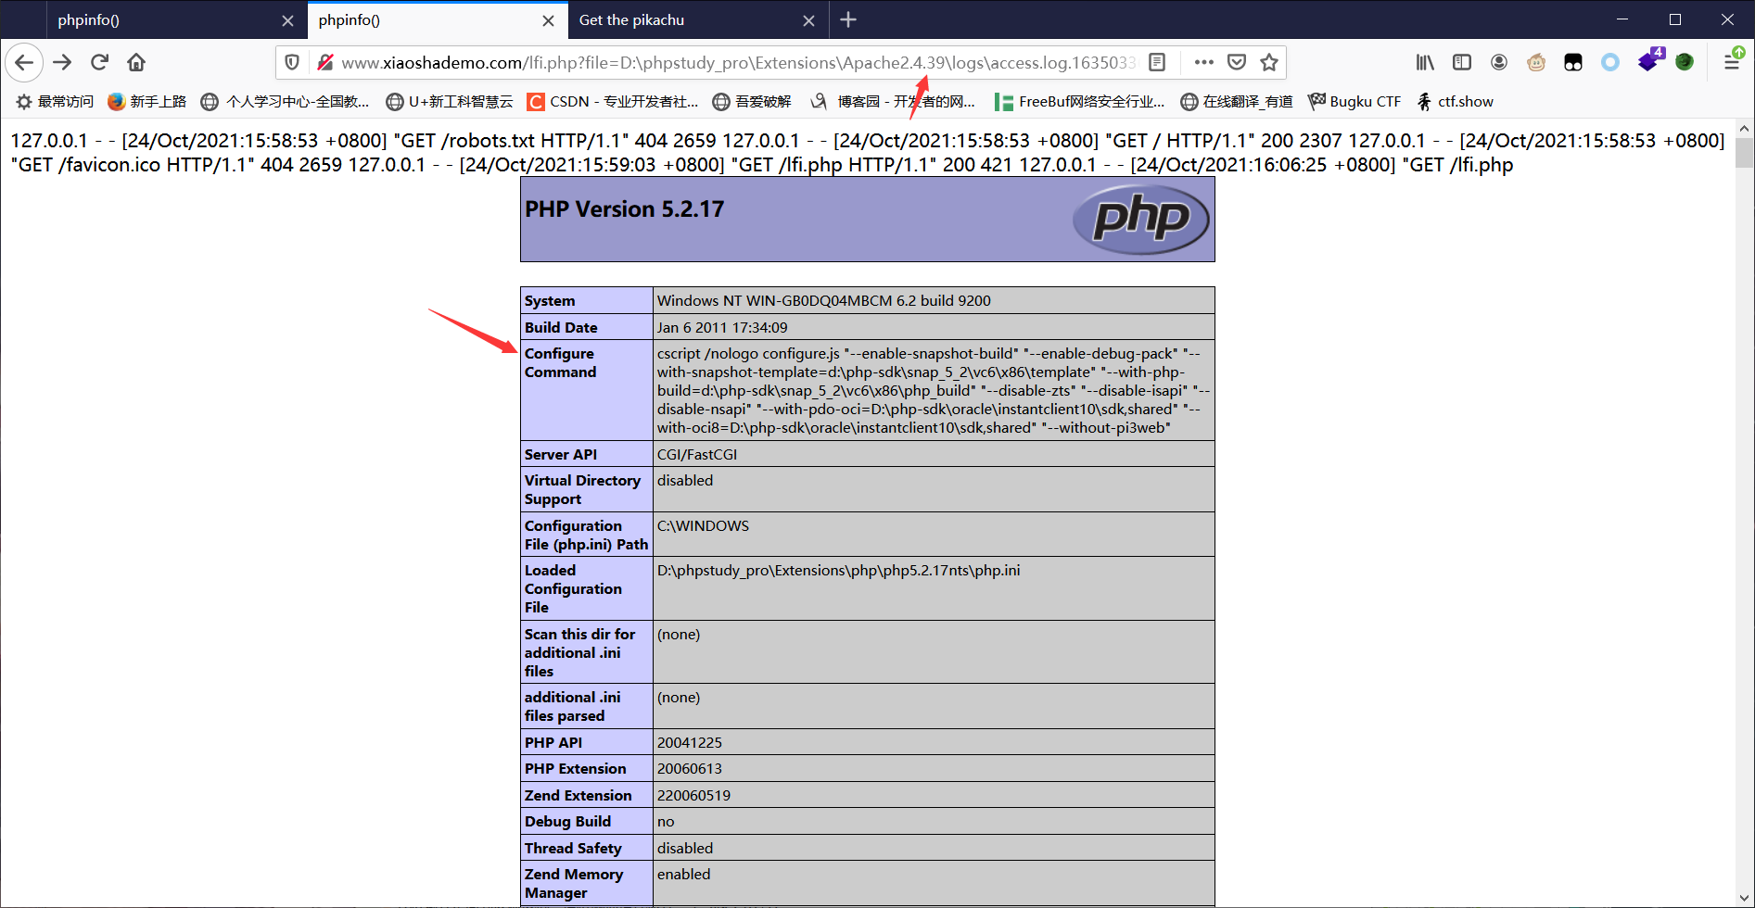
Task: Open Firefox account icon
Action: (1499, 62)
